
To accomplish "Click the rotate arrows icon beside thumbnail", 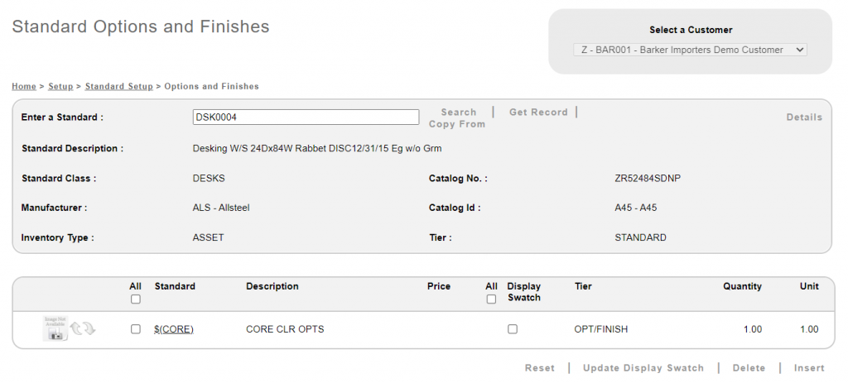I will click(x=83, y=329).
